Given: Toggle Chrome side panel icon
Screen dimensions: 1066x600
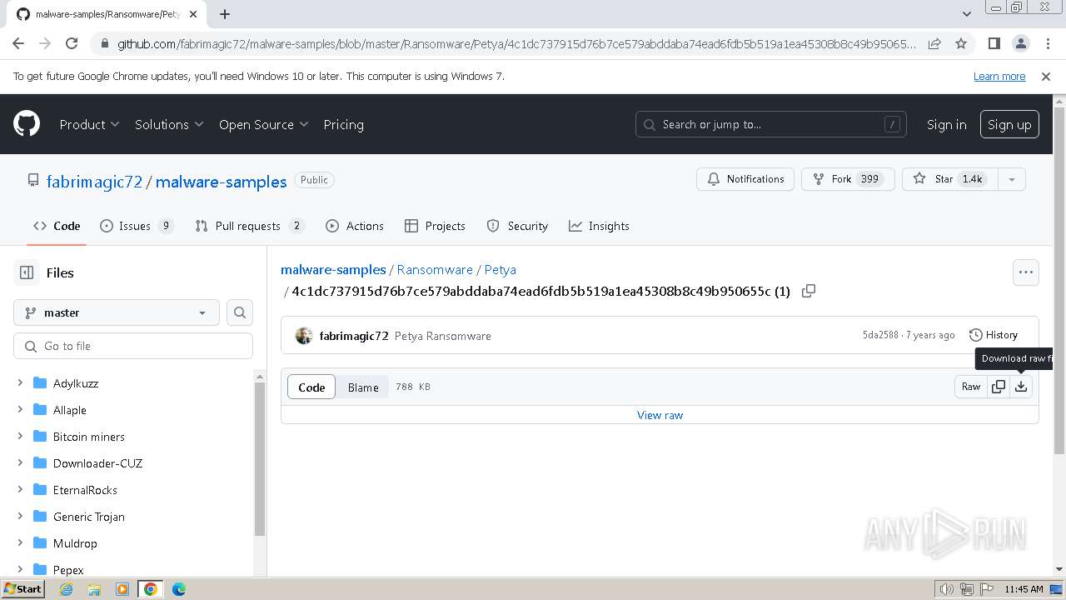Looking at the screenshot, I should (x=994, y=43).
